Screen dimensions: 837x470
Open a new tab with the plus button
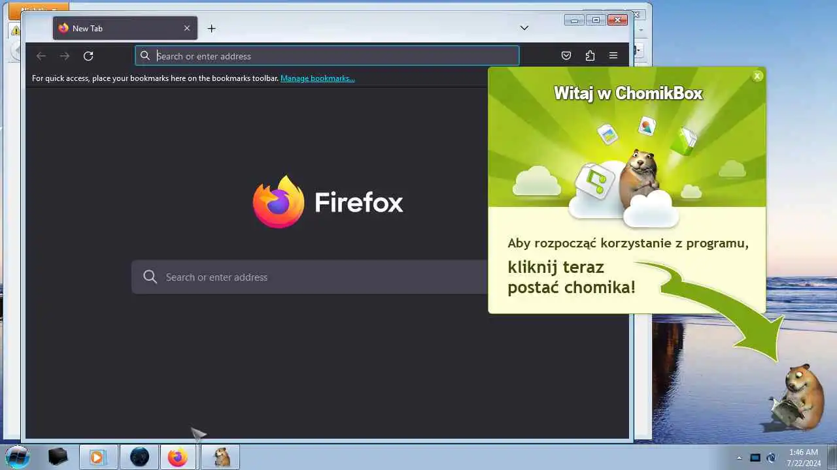(x=211, y=28)
